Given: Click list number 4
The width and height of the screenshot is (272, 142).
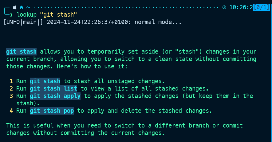Looking at the screenshot, I should coord(11,111).
